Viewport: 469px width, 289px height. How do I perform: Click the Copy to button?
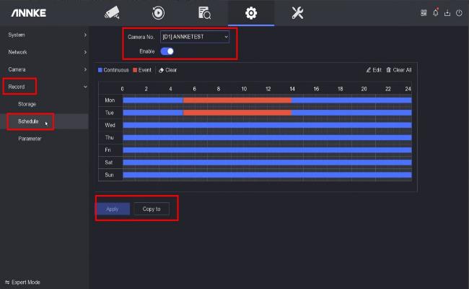(x=152, y=209)
